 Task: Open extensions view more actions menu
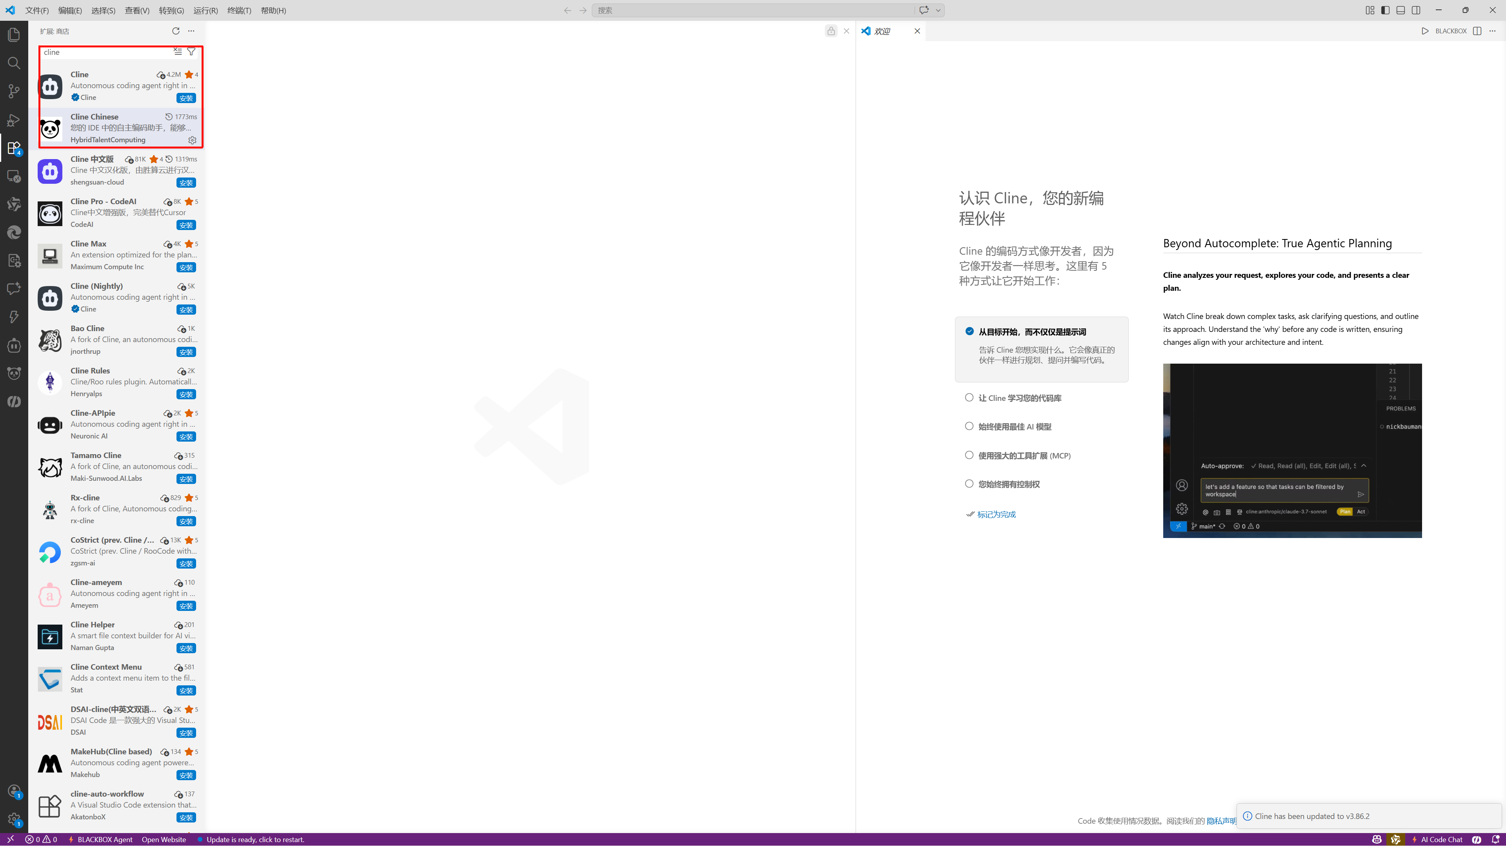pos(191,31)
